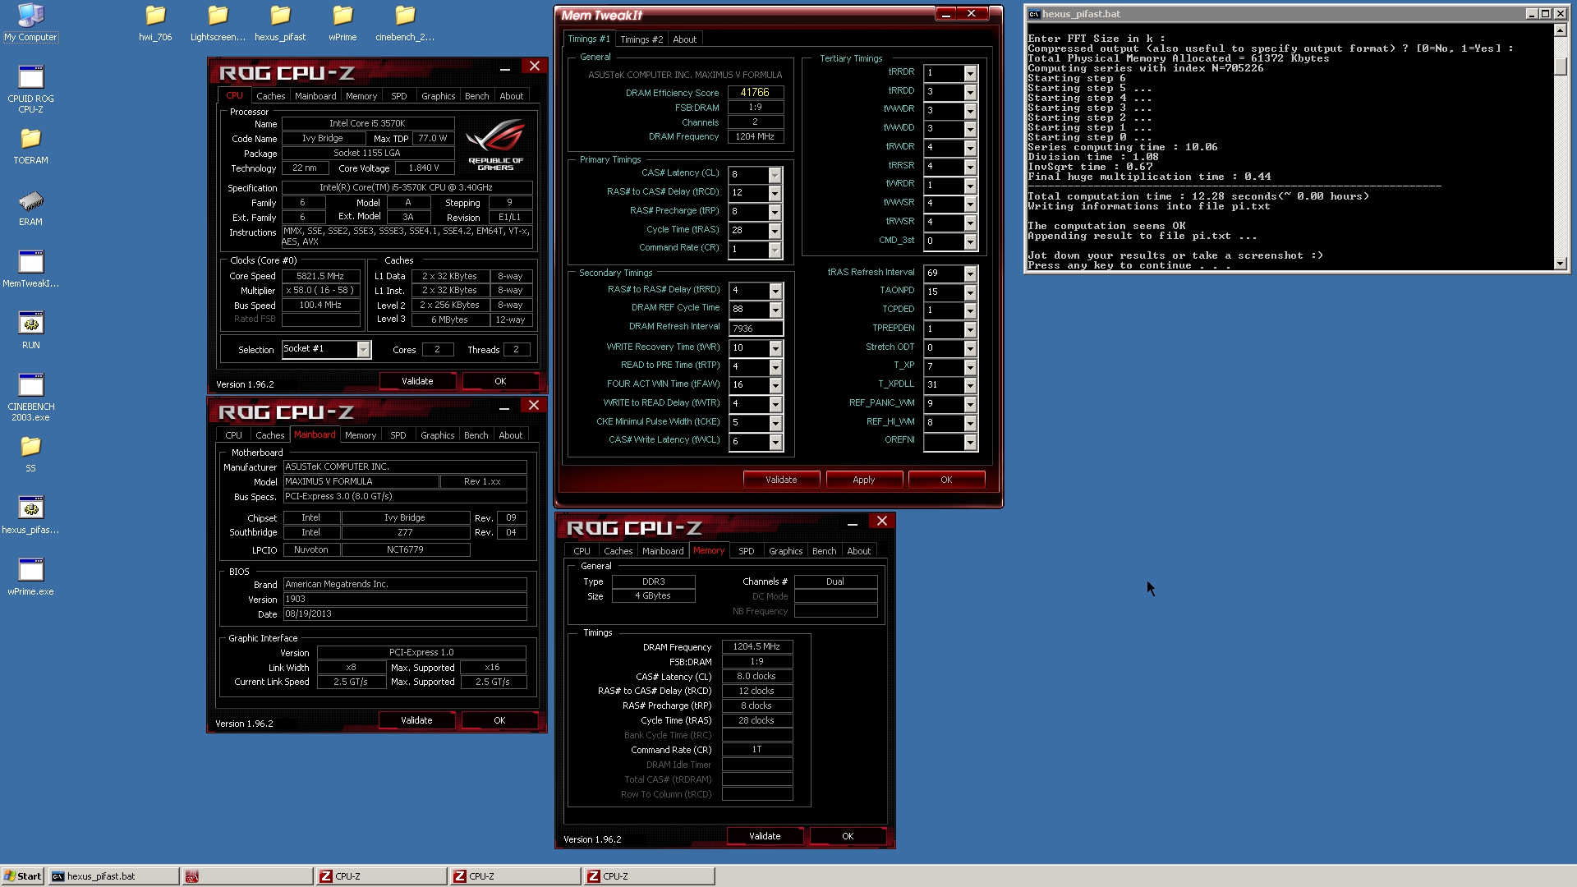The height and width of the screenshot is (887, 1577).
Task: Click the MAXIMUS V FORMULA model field
Action: pos(361,482)
